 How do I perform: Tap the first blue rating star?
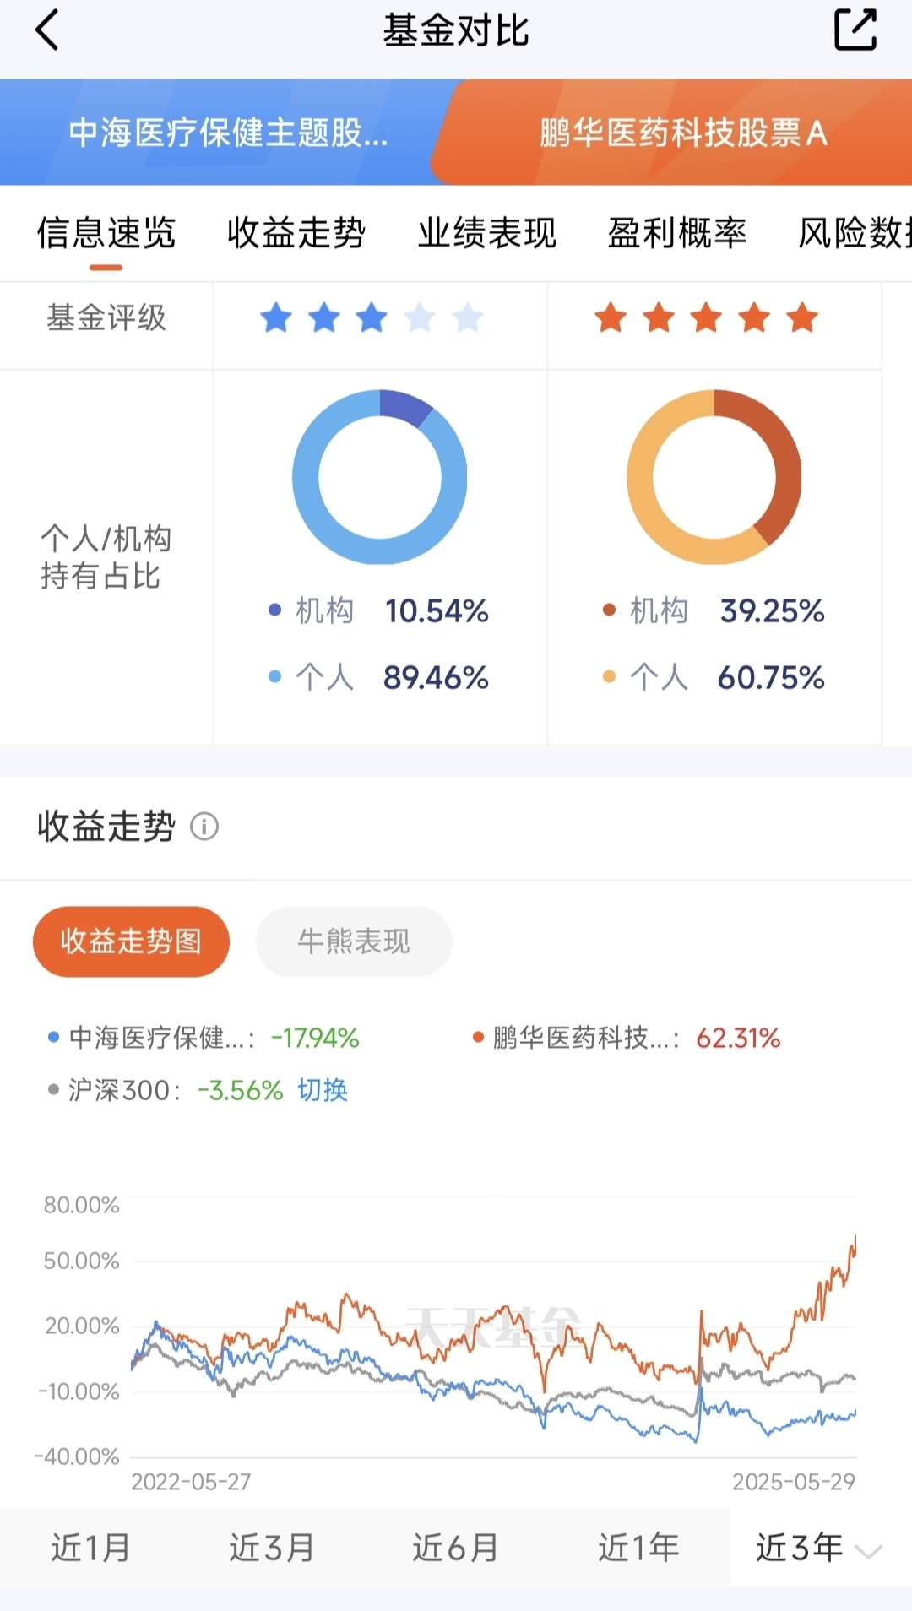click(x=275, y=318)
